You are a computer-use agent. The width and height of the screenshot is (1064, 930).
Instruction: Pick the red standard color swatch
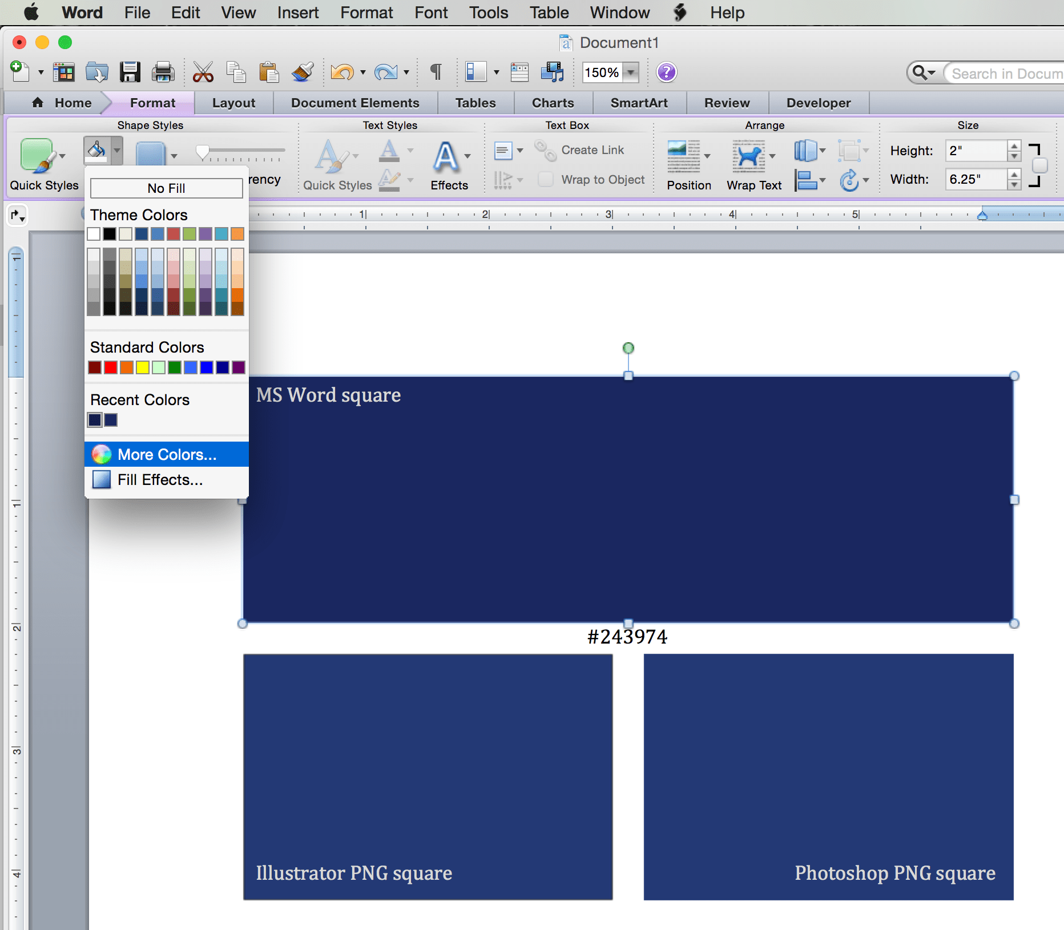(111, 367)
